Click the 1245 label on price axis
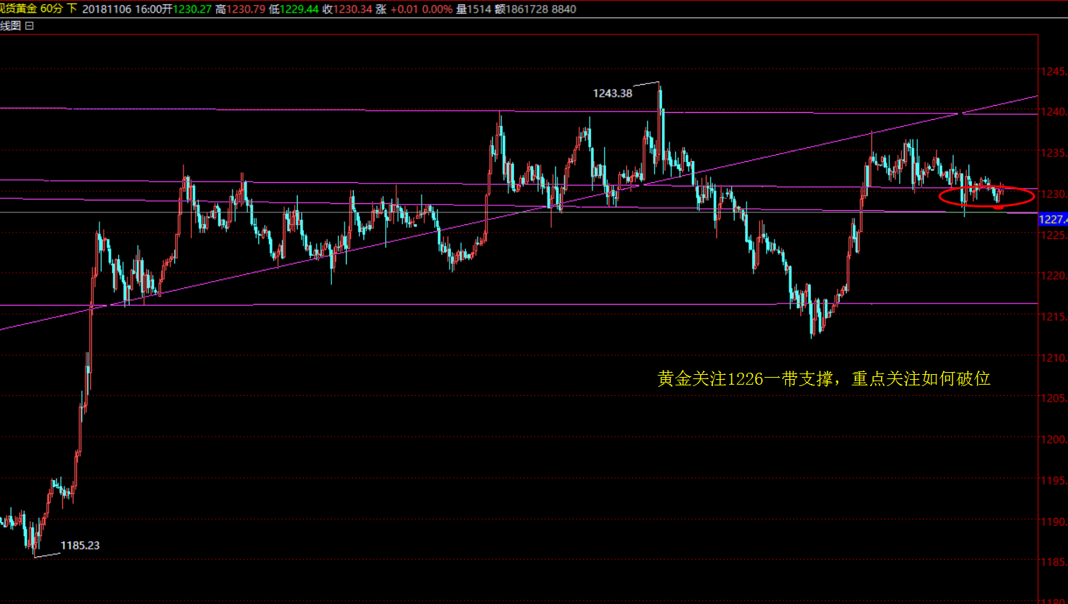 tap(1053, 71)
